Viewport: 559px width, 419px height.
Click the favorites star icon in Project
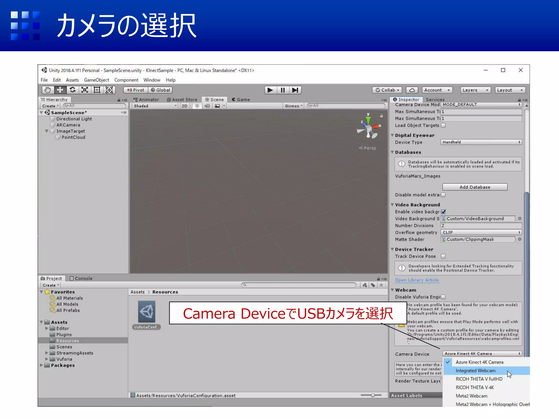pyautogui.click(x=381, y=285)
